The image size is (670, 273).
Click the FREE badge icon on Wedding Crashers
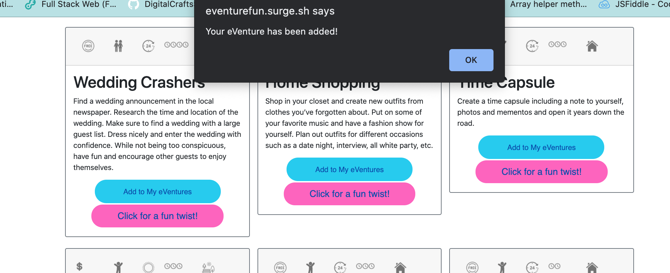click(x=88, y=46)
